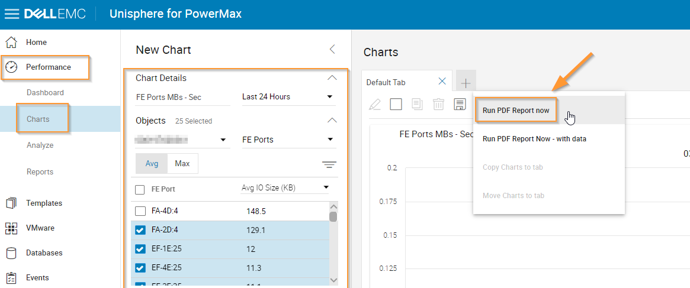Image resolution: width=690 pixels, height=288 pixels.
Task: Click the Databases cylinder icon
Action: pyautogui.click(x=11, y=253)
